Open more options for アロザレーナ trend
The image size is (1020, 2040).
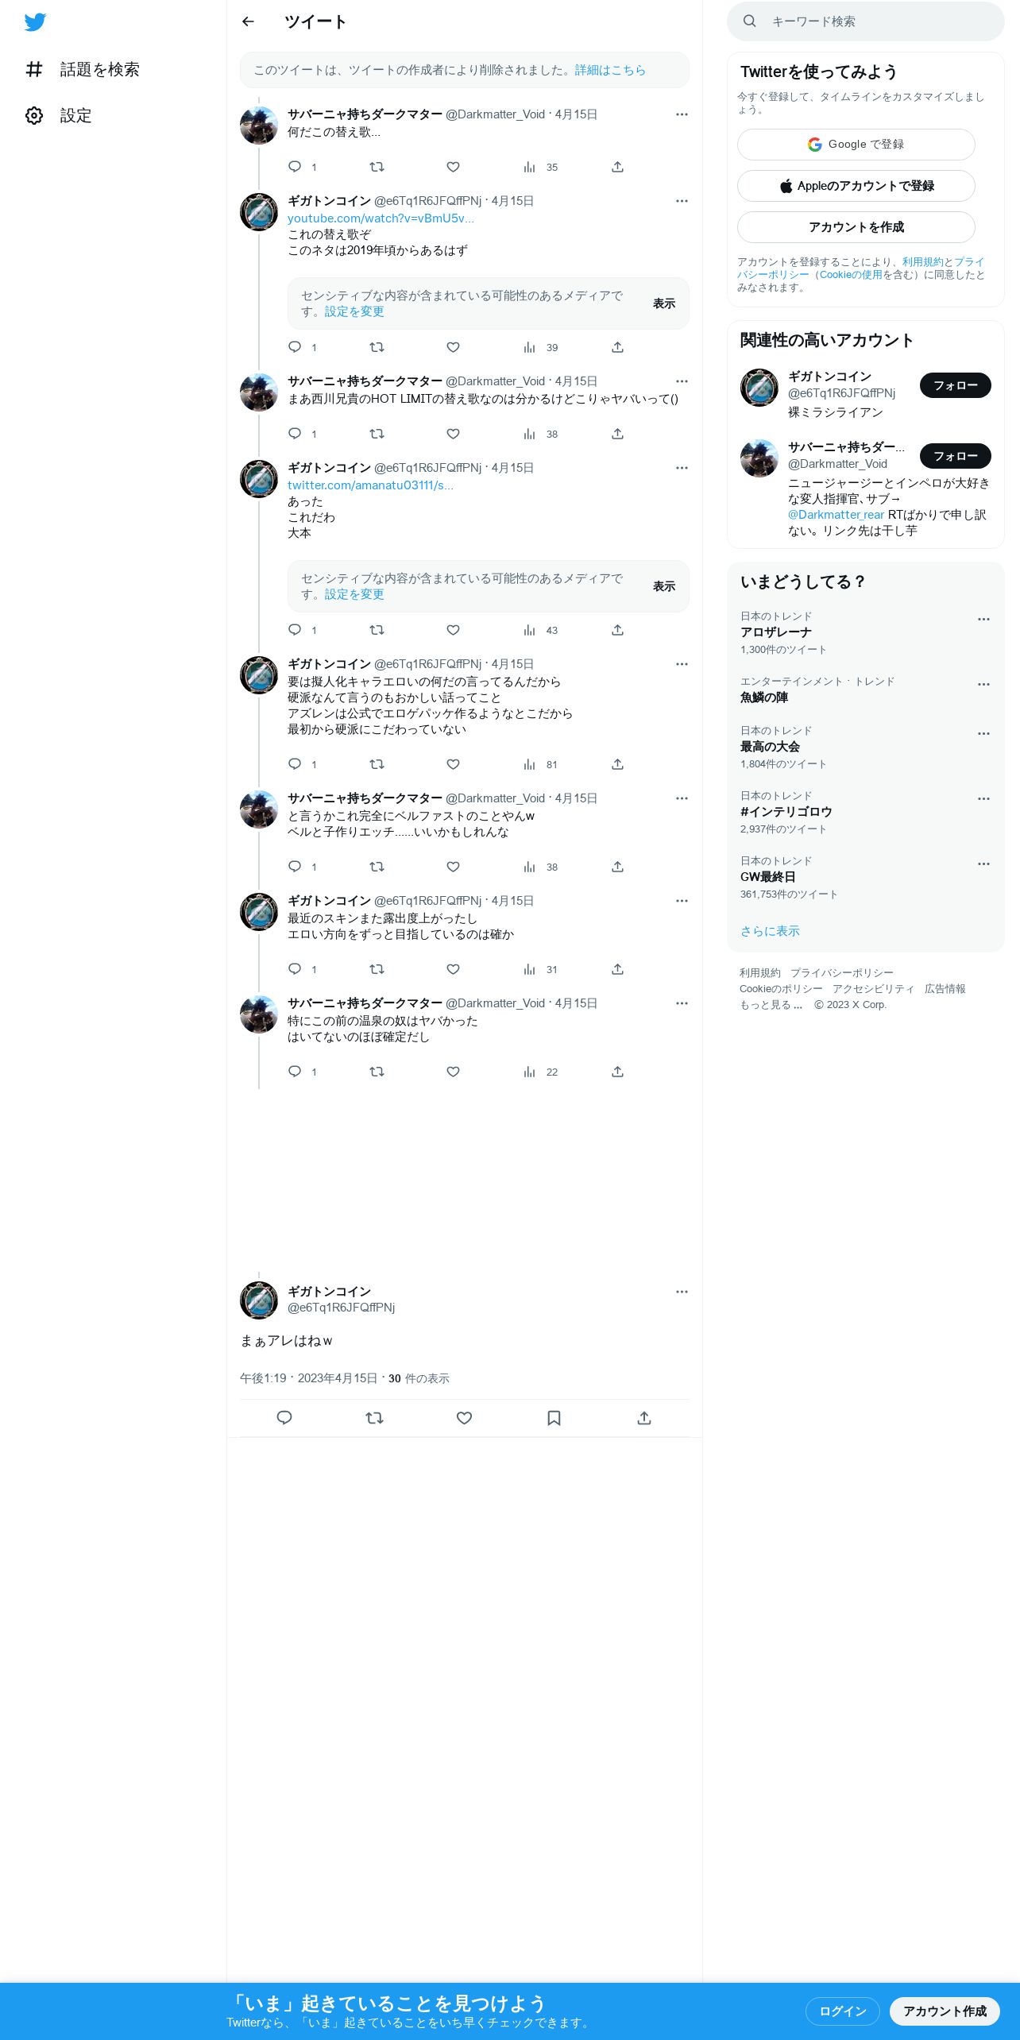pos(983,619)
